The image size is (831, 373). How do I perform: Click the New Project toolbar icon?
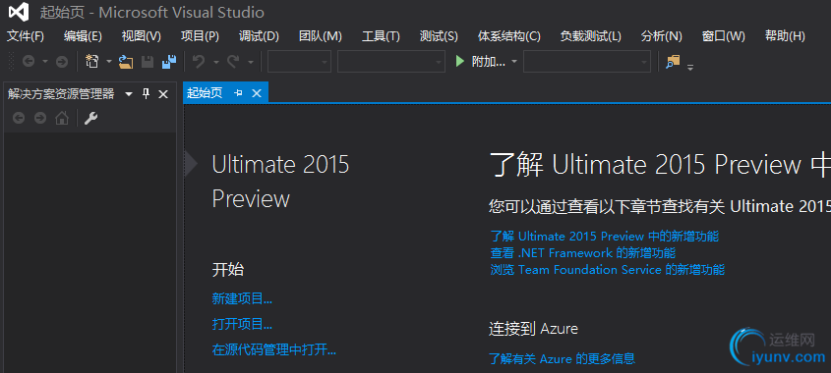click(92, 62)
